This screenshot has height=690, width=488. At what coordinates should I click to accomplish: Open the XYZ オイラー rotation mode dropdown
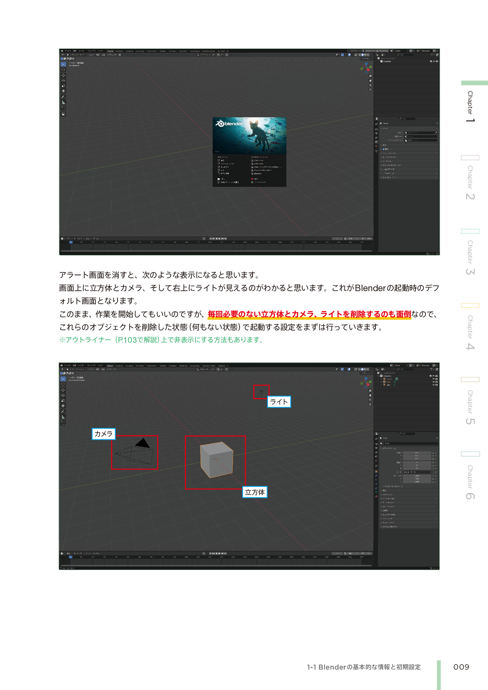pos(417,472)
